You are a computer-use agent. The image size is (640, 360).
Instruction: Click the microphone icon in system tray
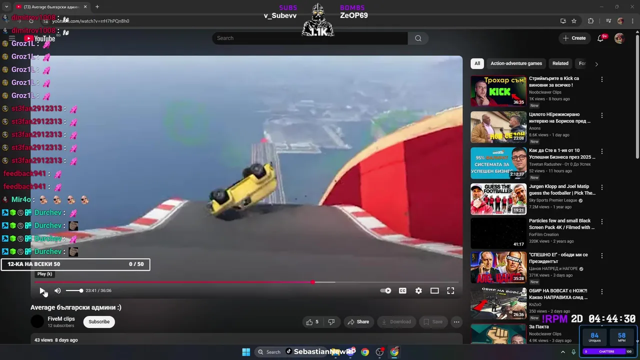tap(573, 352)
